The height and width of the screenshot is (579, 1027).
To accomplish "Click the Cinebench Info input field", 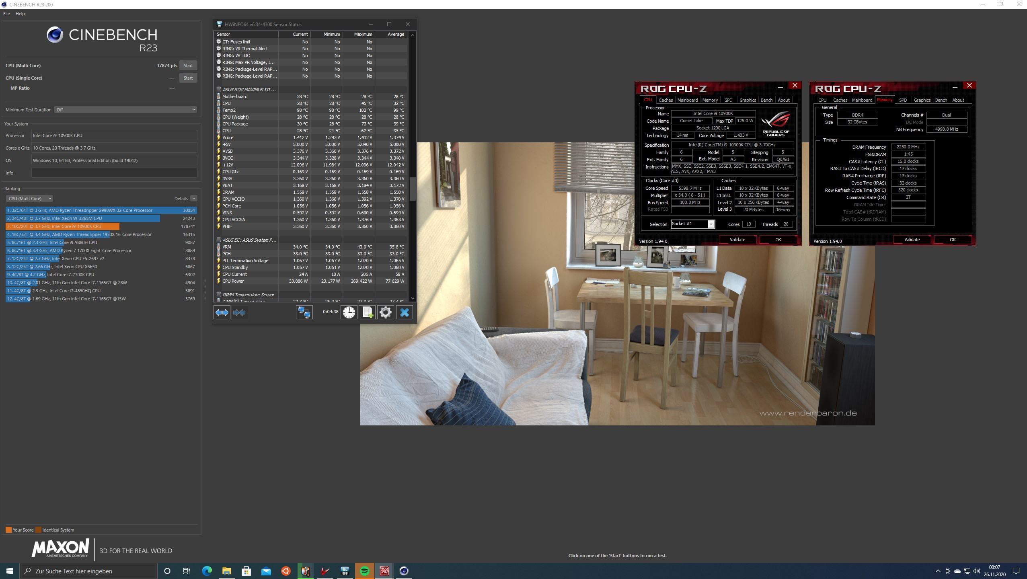I will point(114,173).
